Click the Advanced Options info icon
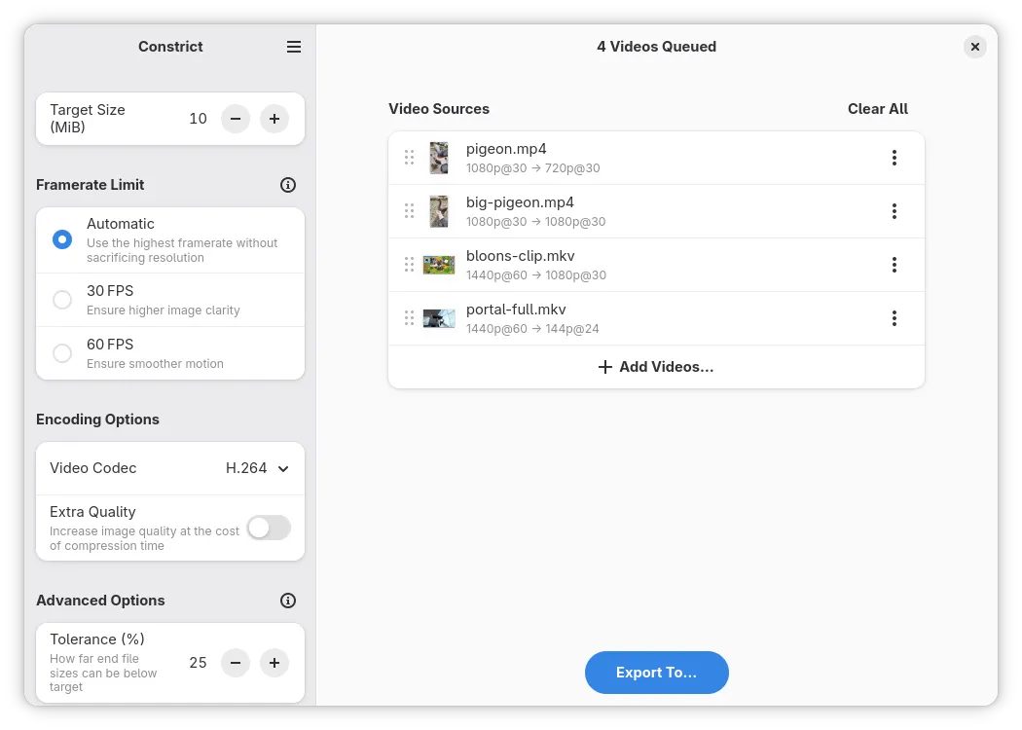This screenshot has height=730, width=1022. (287, 601)
